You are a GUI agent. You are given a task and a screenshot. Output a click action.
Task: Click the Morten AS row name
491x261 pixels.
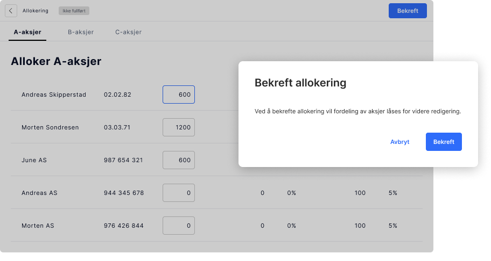tap(38, 226)
